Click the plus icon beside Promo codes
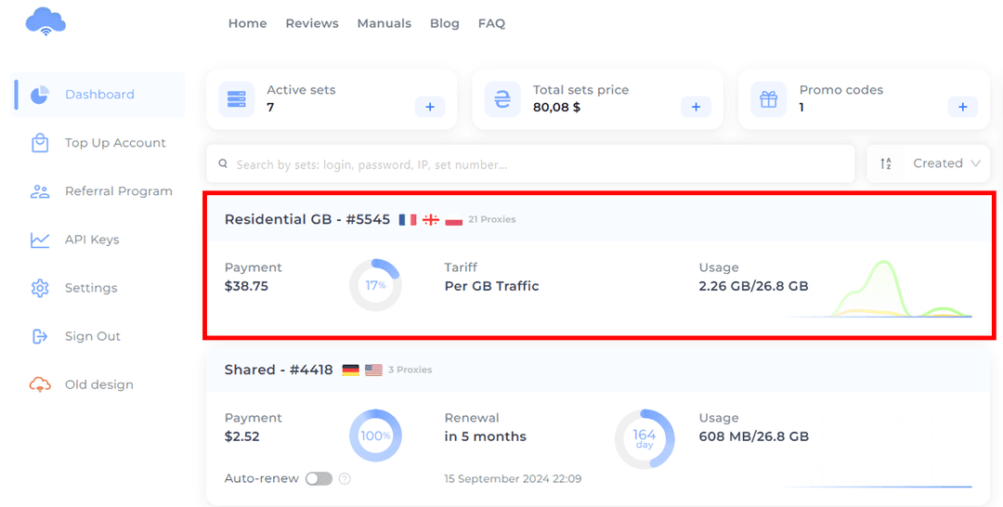Viewport: 1003px width, 507px height. pyautogui.click(x=962, y=108)
